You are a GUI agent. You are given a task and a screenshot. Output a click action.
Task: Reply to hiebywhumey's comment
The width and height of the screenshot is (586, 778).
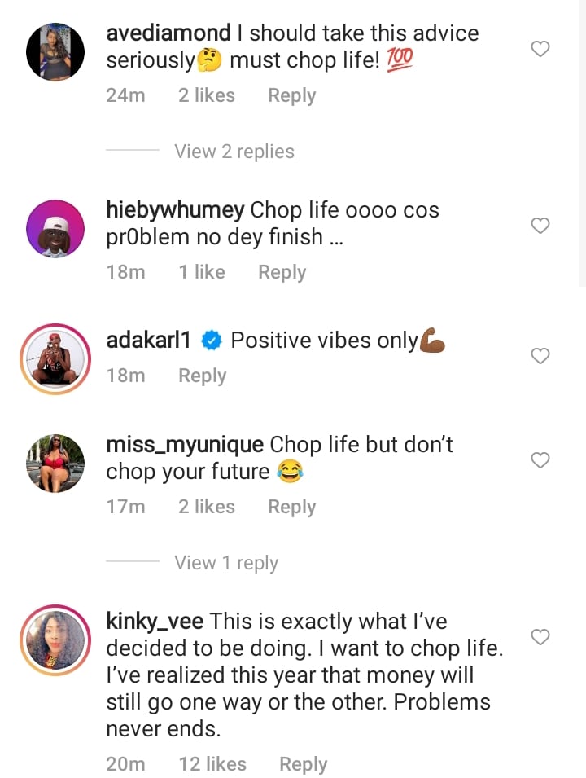[282, 272]
